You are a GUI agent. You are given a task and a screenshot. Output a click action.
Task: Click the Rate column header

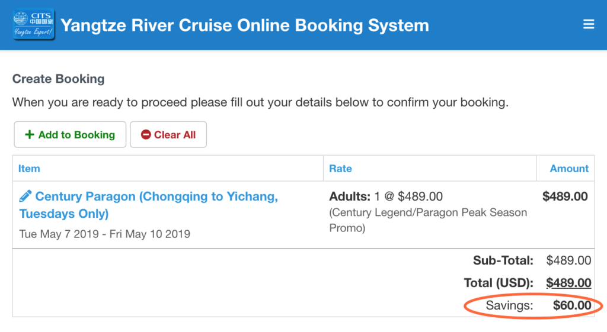(x=340, y=169)
